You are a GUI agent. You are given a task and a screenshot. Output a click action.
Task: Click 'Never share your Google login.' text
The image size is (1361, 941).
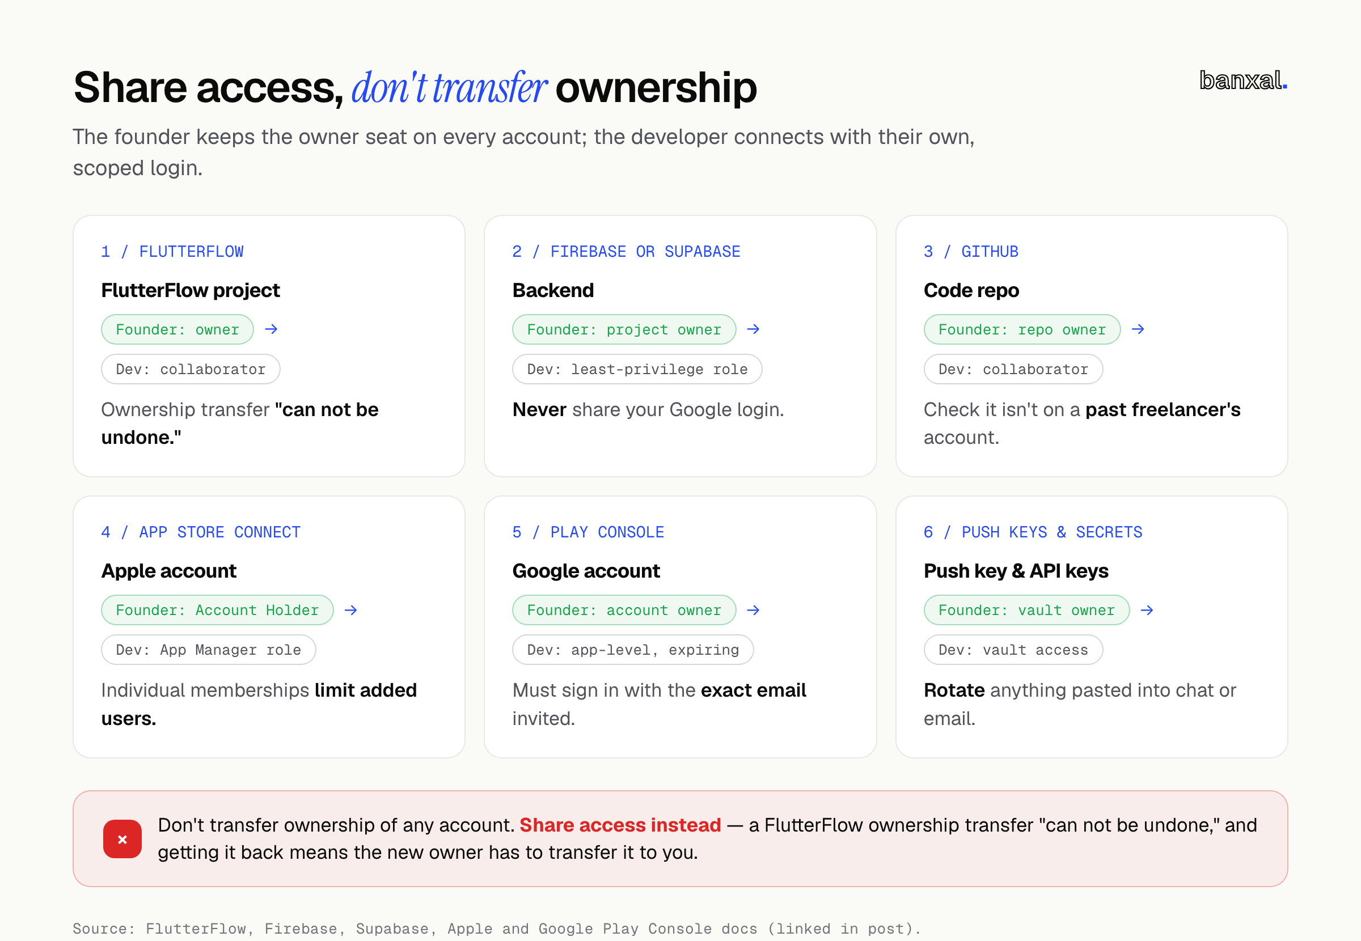tap(648, 410)
